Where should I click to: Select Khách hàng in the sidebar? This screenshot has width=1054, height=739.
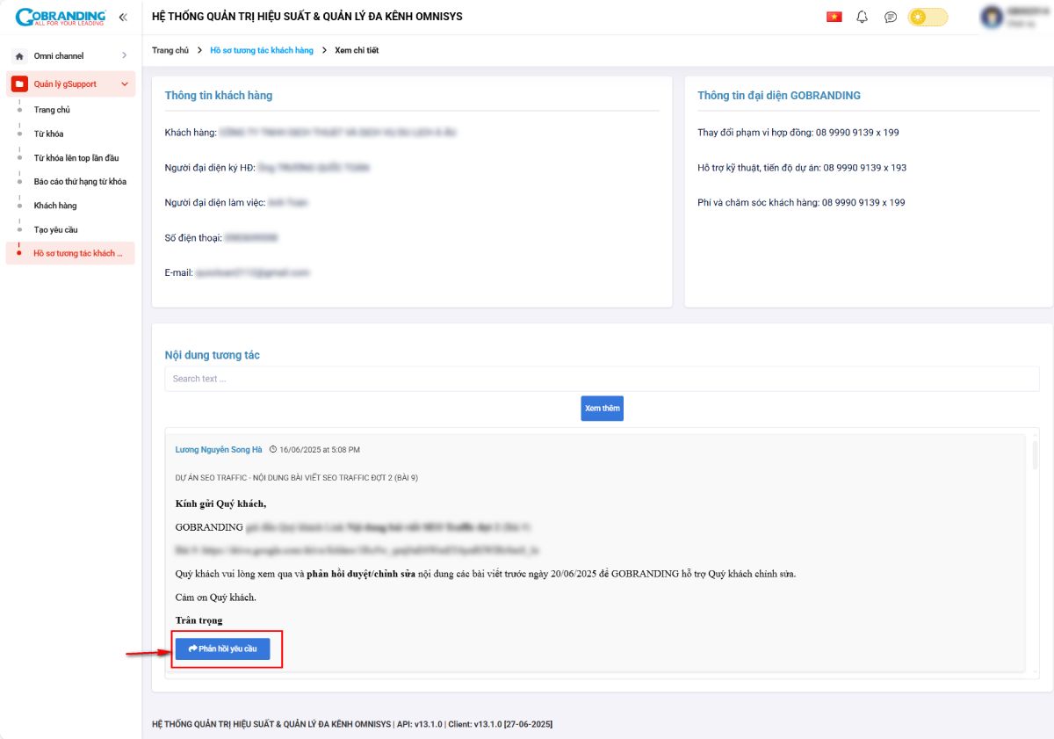[x=55, y=206]
